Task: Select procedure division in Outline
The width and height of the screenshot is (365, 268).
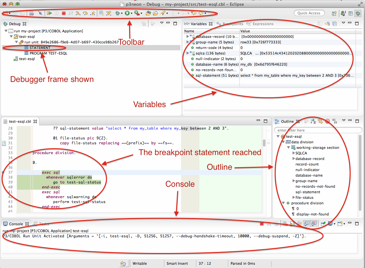Action: coord(307,203)
